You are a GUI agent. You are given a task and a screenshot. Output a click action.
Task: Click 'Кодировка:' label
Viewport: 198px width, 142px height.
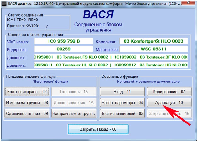[17, 49]
